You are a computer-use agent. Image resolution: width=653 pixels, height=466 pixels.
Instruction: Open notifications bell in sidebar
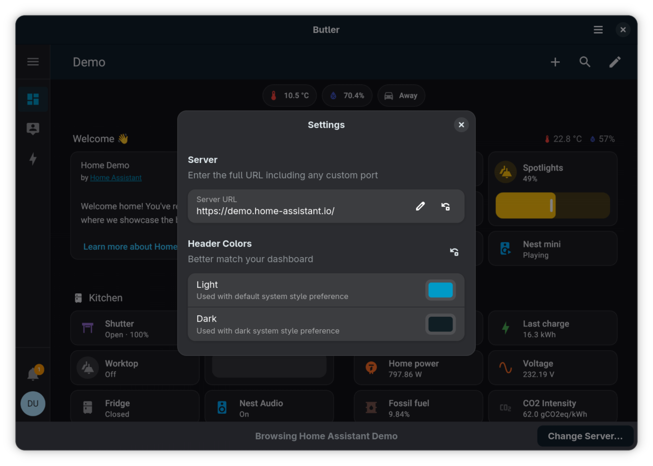coord(33,373)
